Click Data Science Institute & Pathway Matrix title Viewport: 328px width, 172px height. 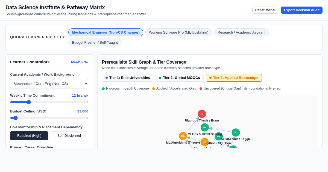pos(55,8)
